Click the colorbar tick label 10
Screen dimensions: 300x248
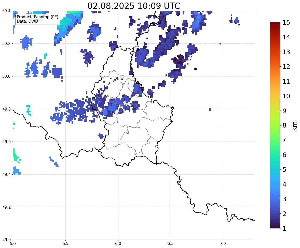coord(286,96)
